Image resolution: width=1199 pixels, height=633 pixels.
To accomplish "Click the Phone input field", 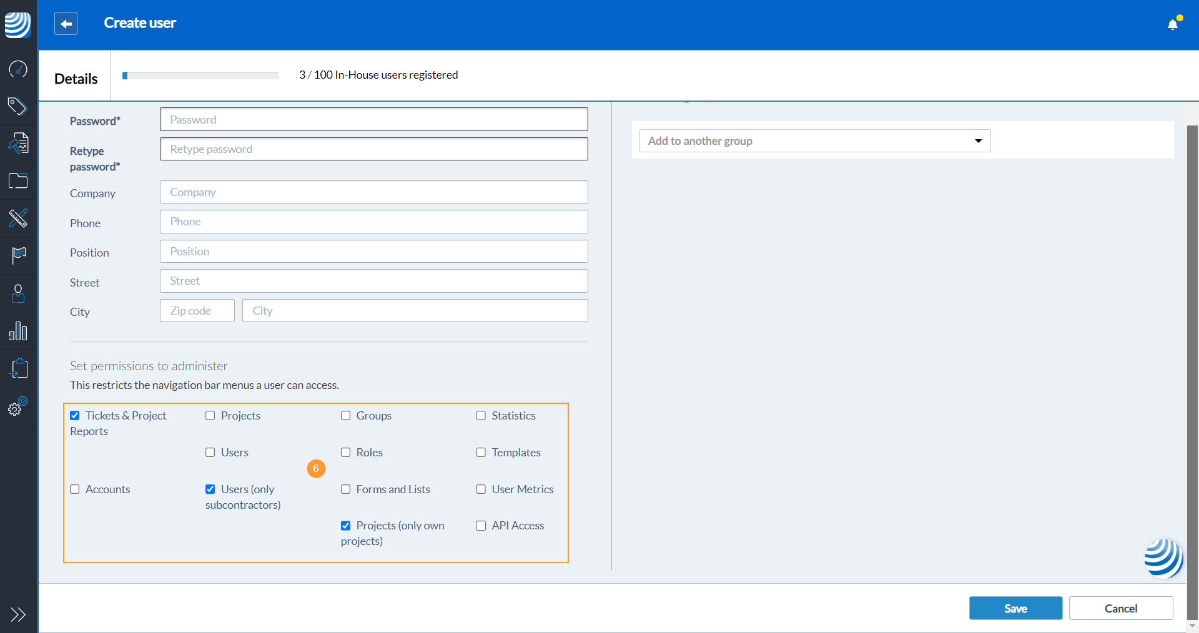I will coord(373,222).
